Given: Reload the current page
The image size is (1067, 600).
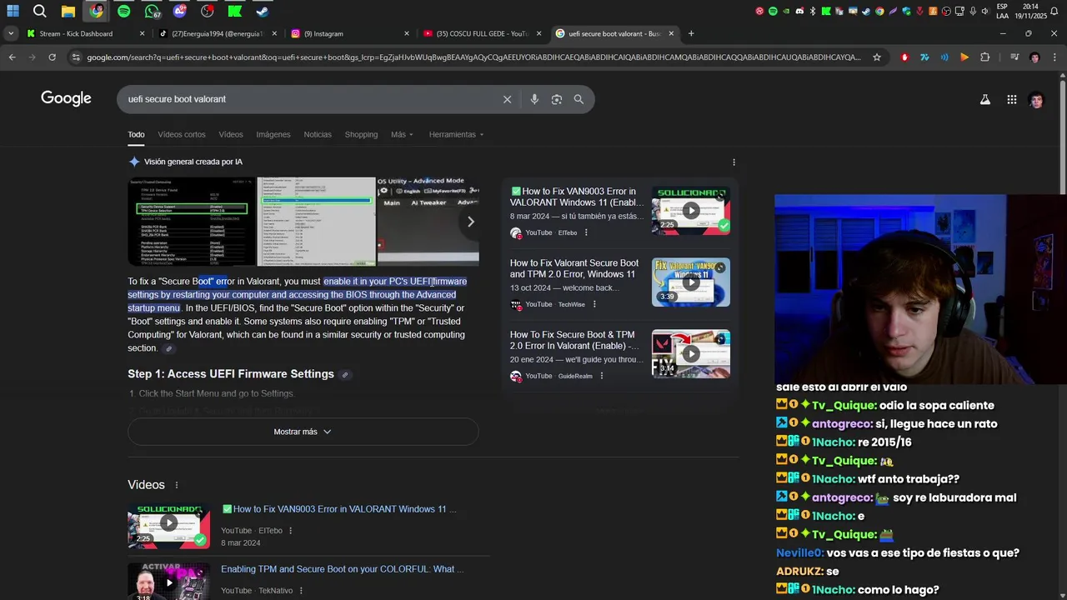Looking at the screenshot, I should pyautogui.click(x=52, y=57).
